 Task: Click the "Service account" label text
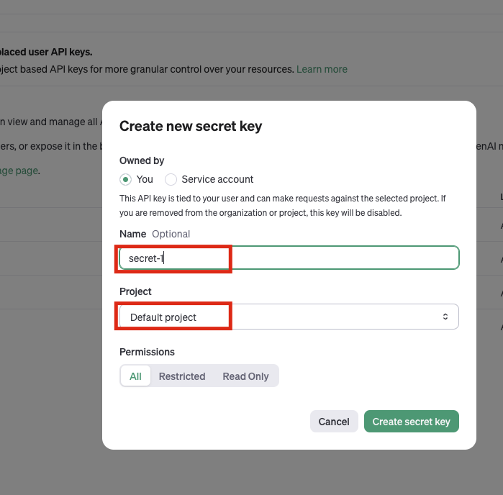click(x=217, y=179)
